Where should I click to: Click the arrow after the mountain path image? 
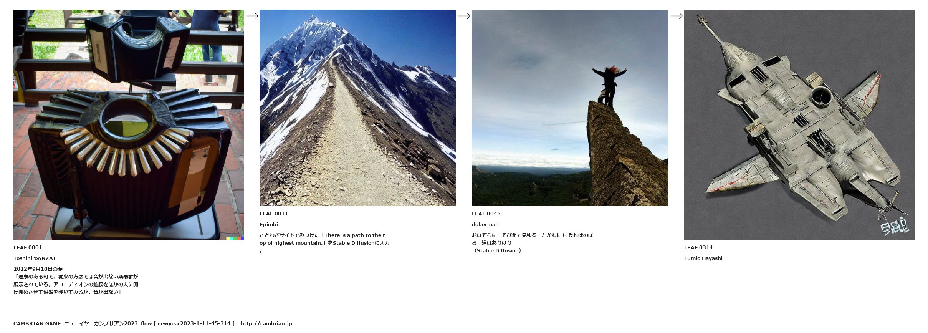click(x=464, y=16)
